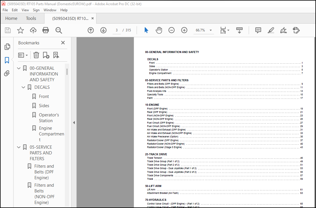Screen dimensions: 316x208
Task: Open the sign document pen icon
Action: [284, 30]
